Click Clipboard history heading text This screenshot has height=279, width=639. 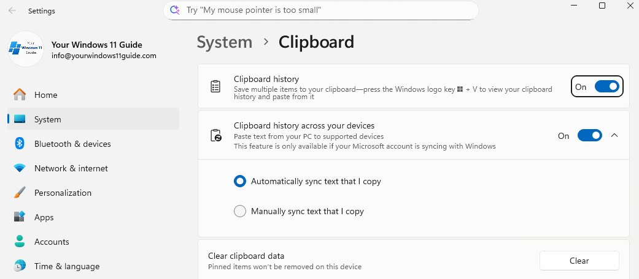[x=266, y=79]
